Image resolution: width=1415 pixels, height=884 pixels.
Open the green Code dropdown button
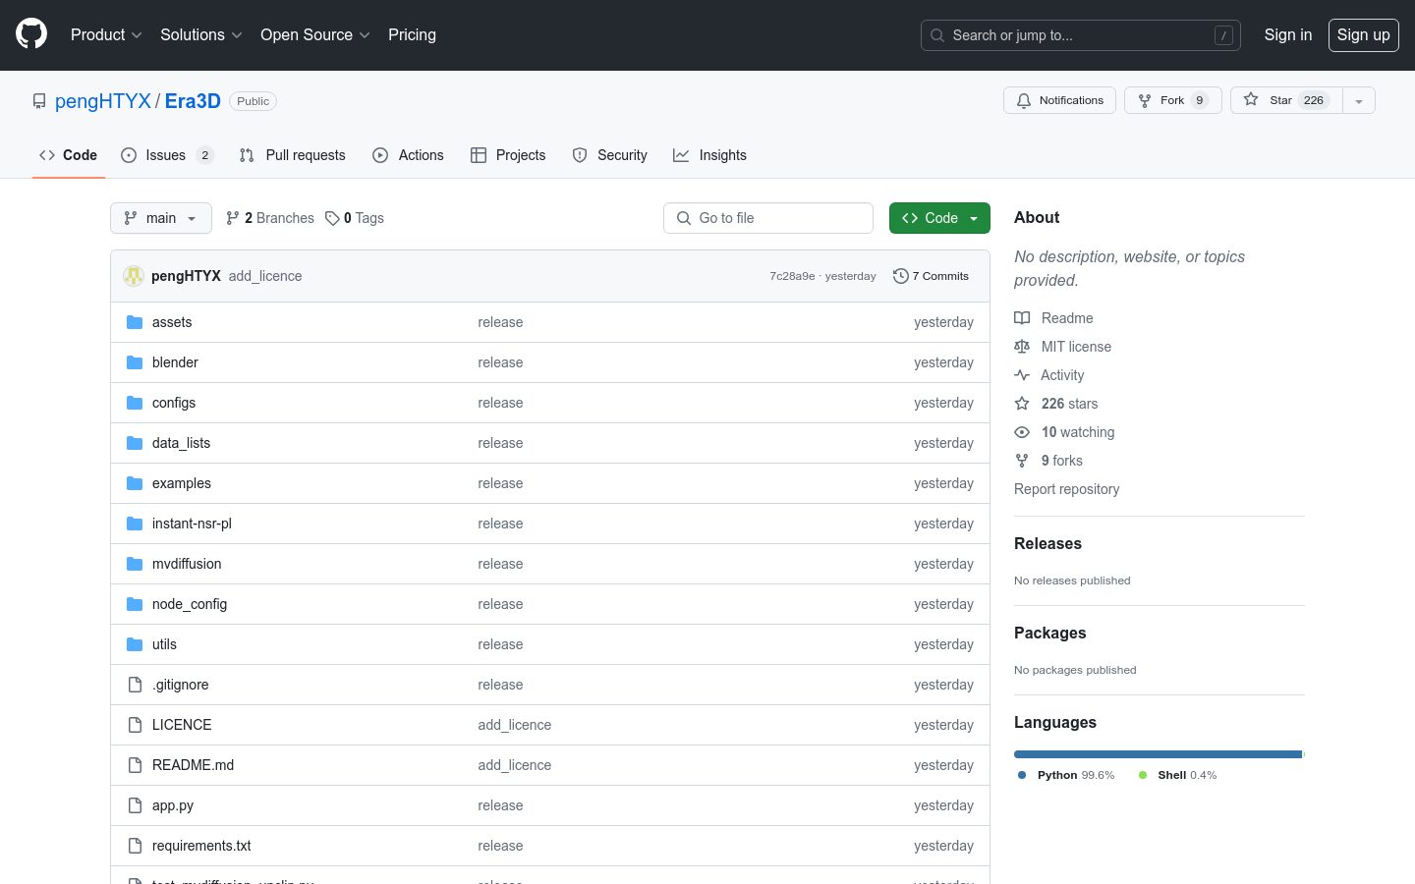point(939,218)
